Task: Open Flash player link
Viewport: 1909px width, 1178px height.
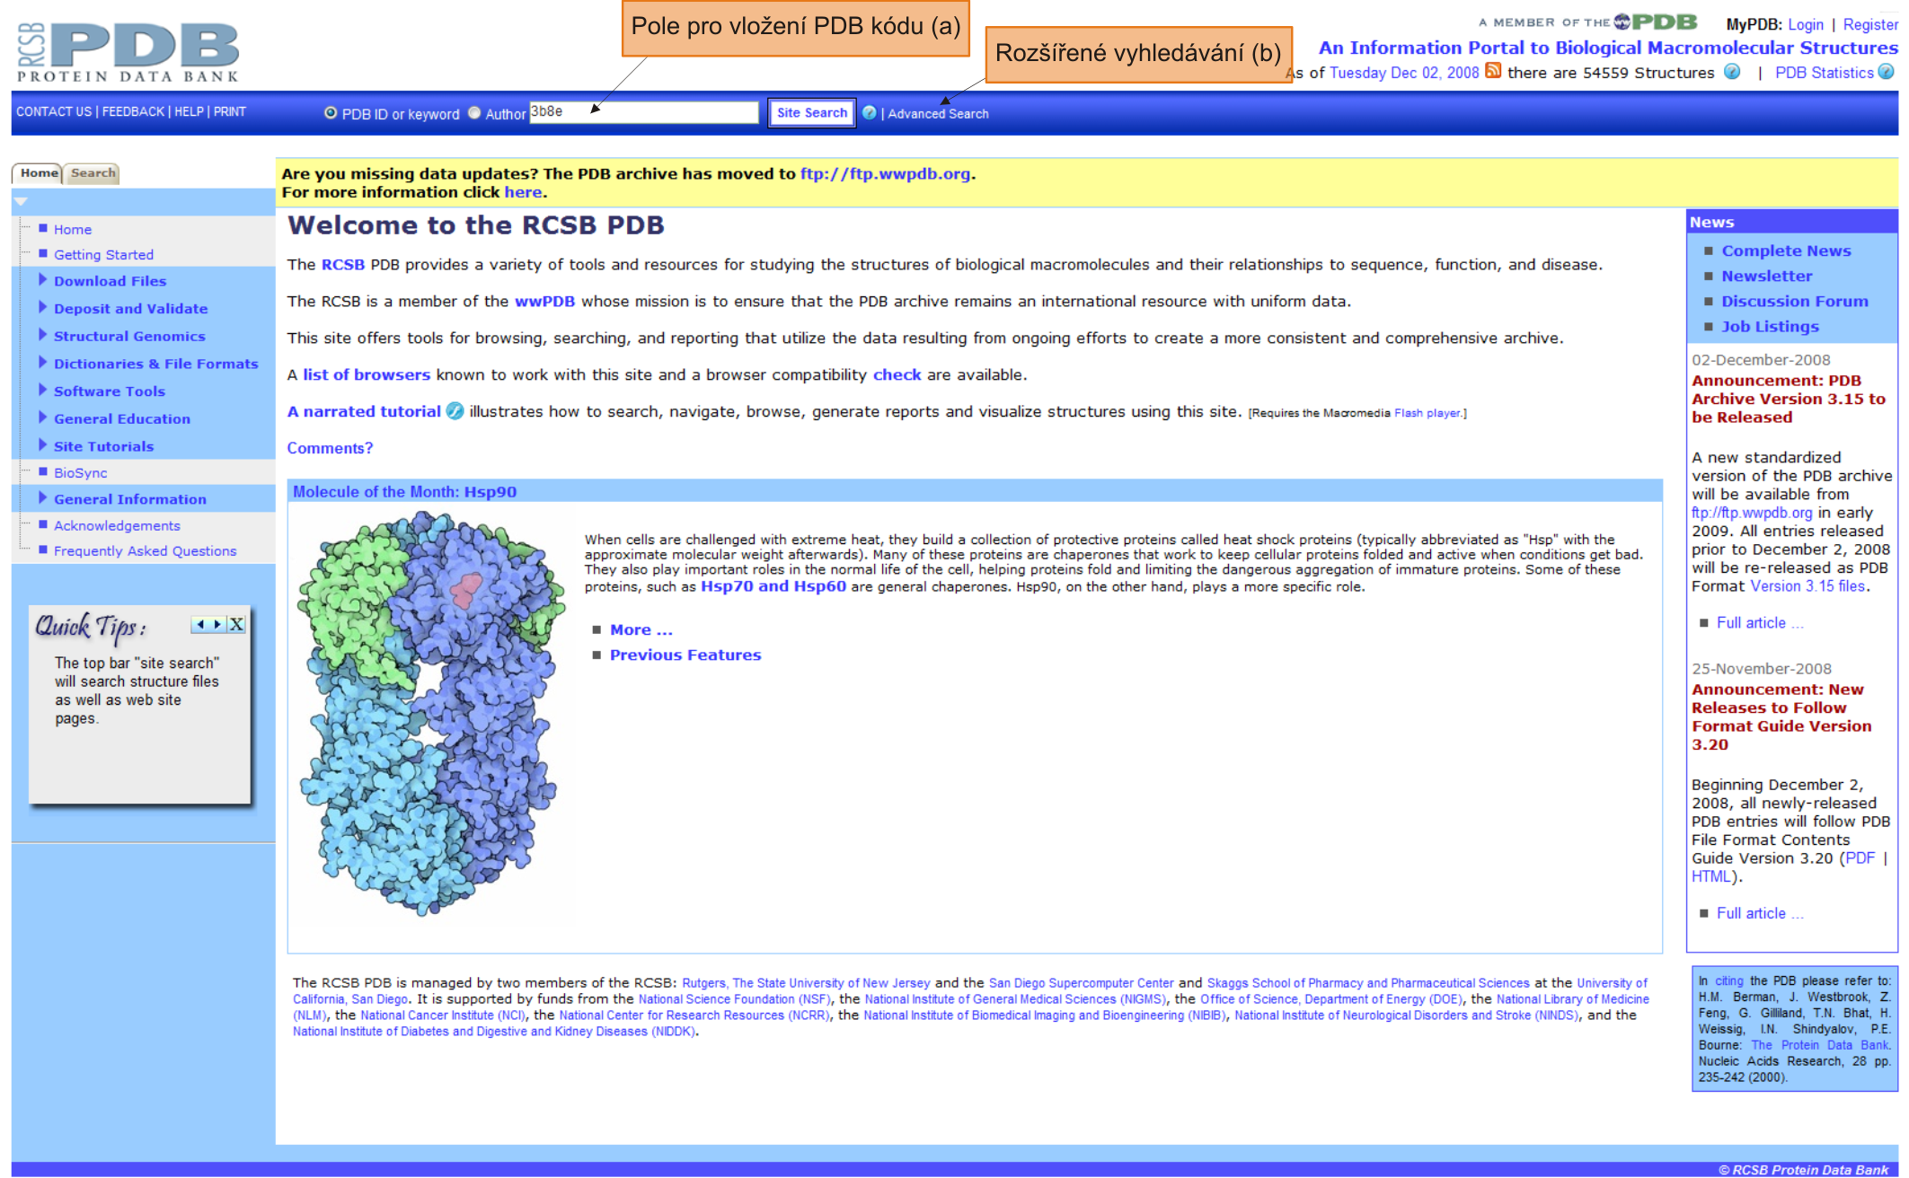Action: tap(1427, 413)
